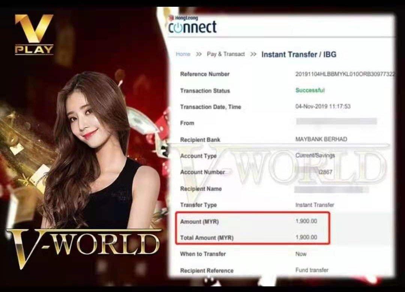Click the Fund transfer recipient reference value
This screenshot has height=292, width=405.
pyautogui.click(x=312, y=270)
